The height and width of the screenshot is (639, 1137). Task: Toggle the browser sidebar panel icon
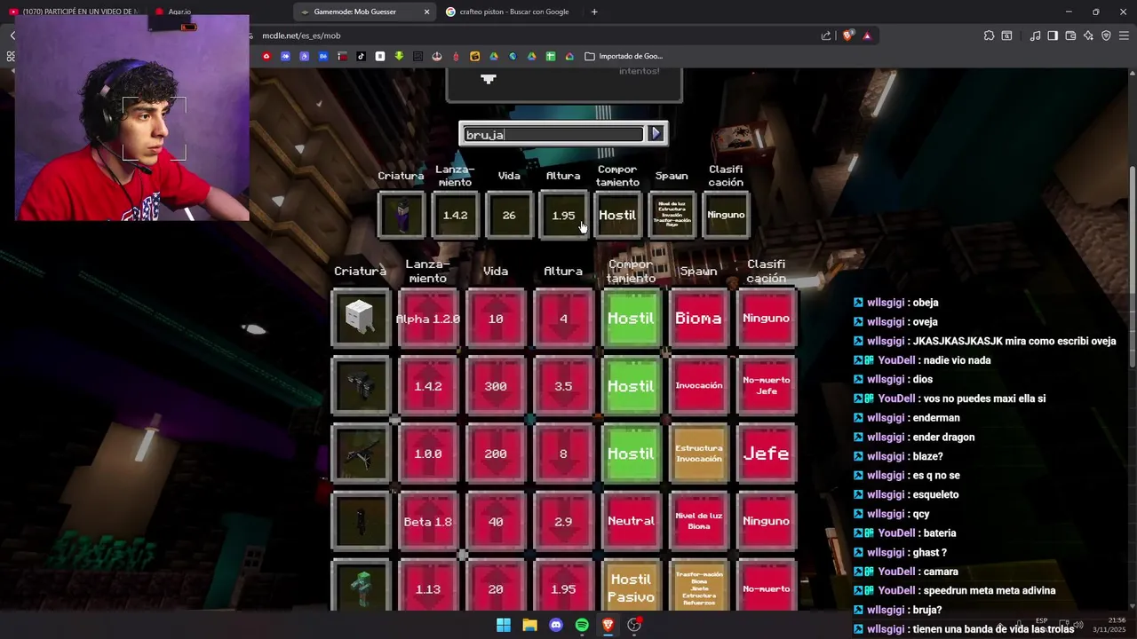coord(1053,35)
